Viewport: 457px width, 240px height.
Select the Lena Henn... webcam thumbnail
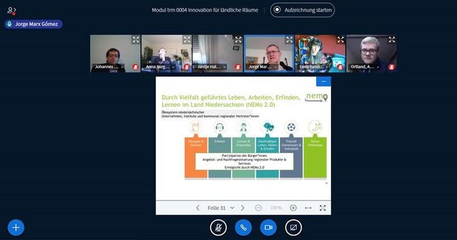[x=320, y=53]
